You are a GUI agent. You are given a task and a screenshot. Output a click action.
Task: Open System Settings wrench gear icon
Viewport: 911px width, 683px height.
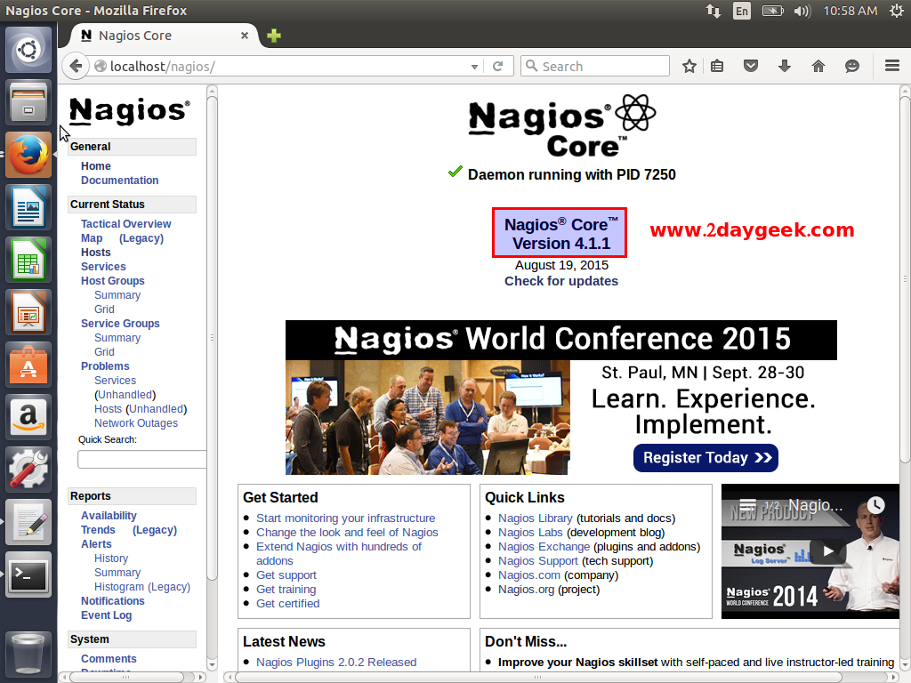pyautogui.click(x=28, y=470)
